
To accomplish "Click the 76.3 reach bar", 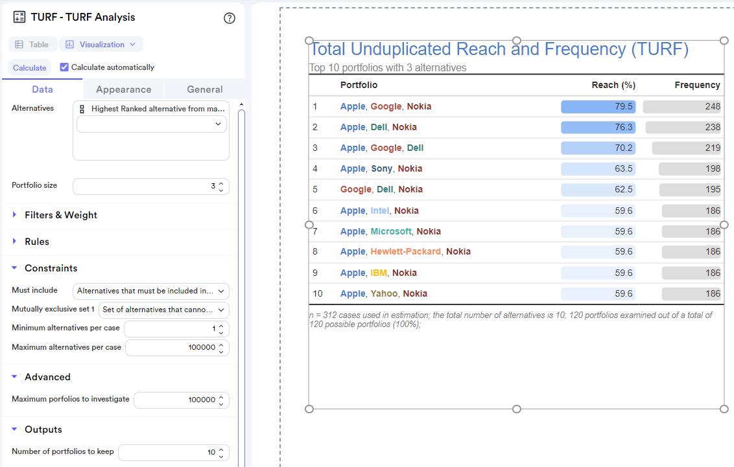I will [x=598, y=127].
